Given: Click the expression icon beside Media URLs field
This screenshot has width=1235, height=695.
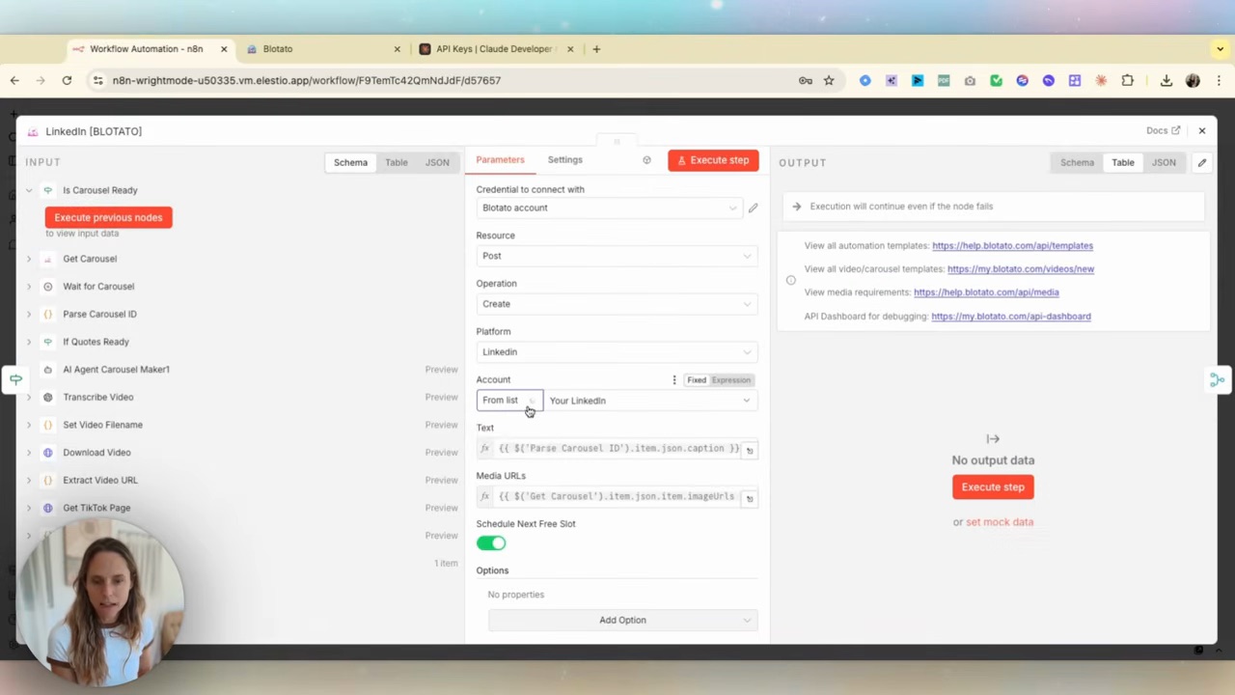Looking at the screenshot, I should (750, 498).
